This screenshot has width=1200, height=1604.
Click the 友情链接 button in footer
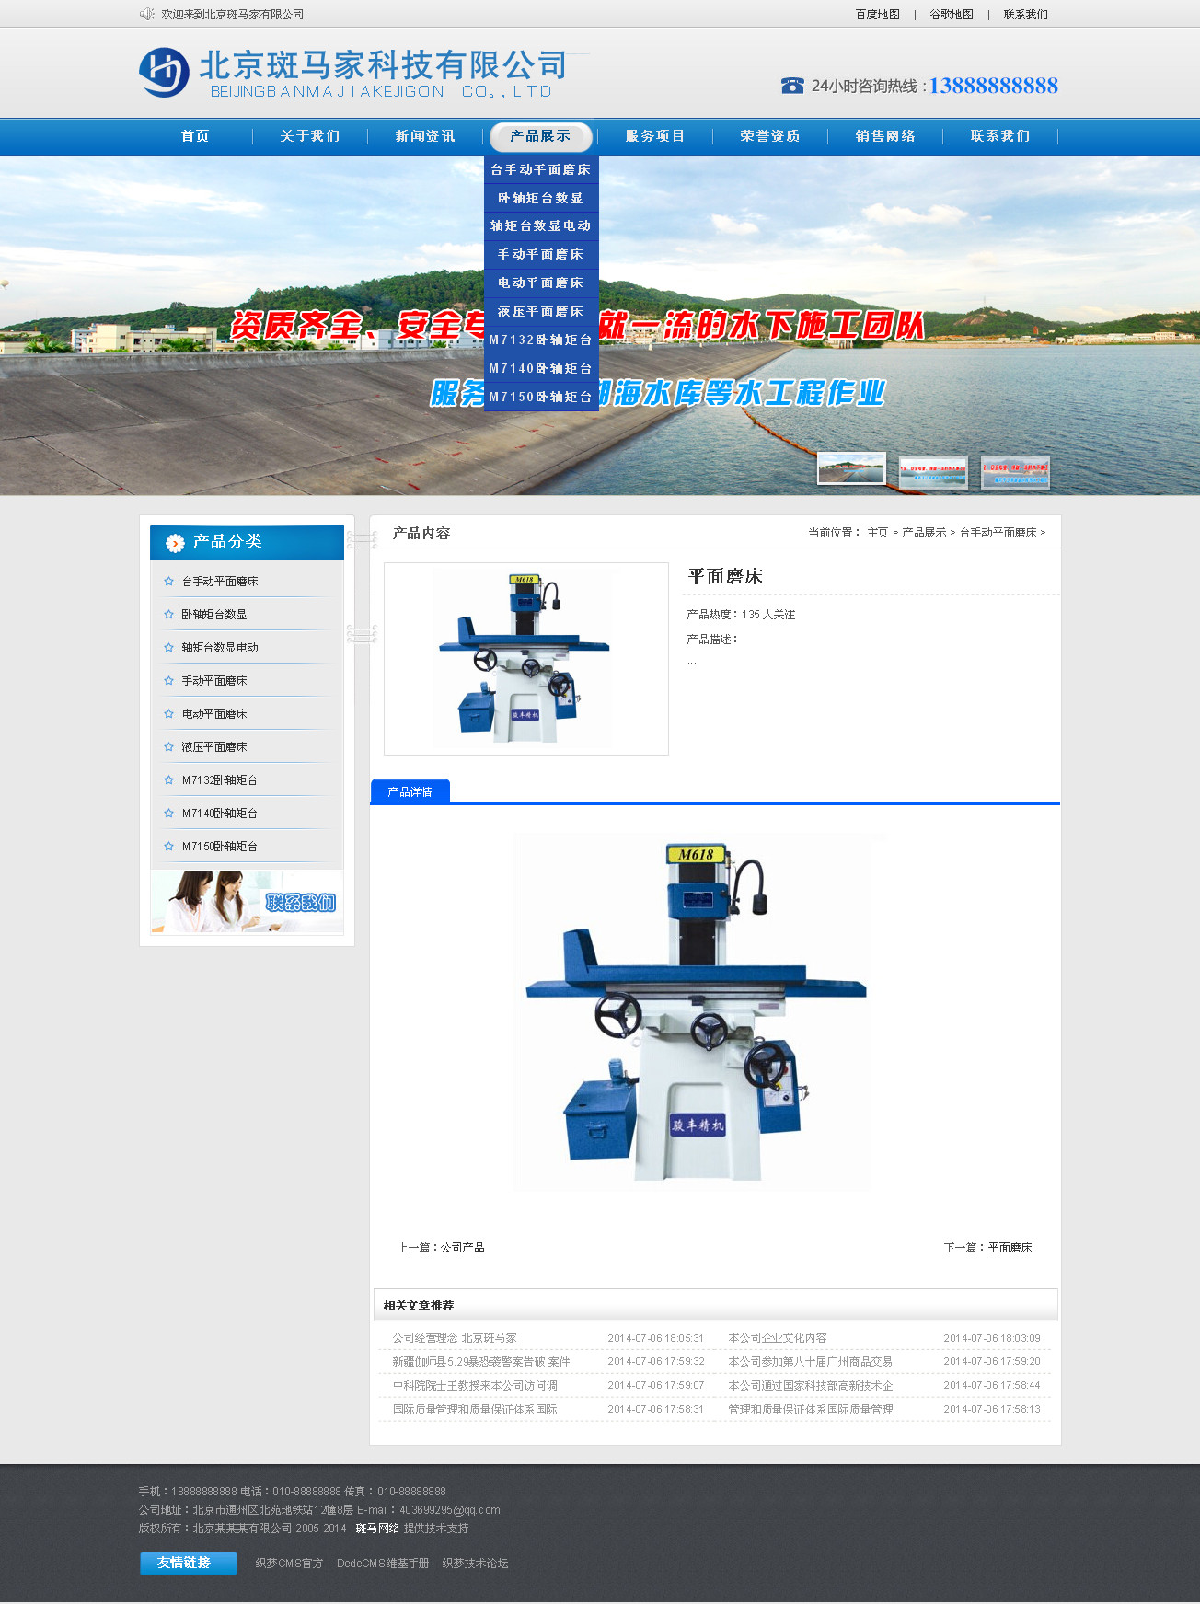click(188, 1563)
